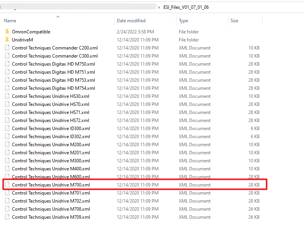The width and height of the screenshot is (304, 226).
Task: Click file icon for Digitax HD M751.xml
Action: (7, 72)
